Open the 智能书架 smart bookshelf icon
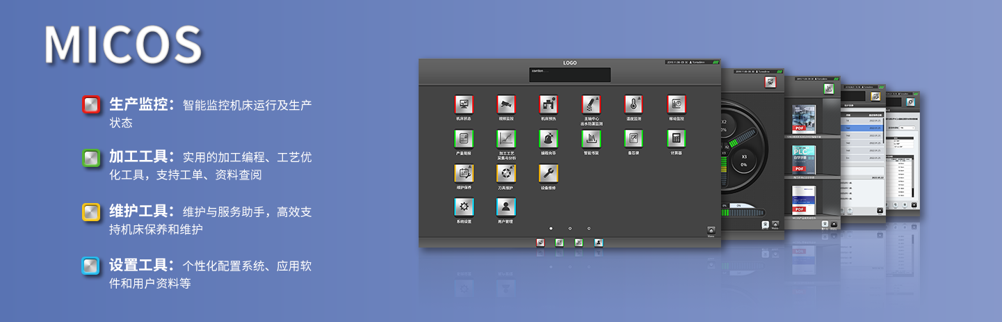Viewport: 1002px width, 322px height. pyautogui.click(x=591, y=138)
